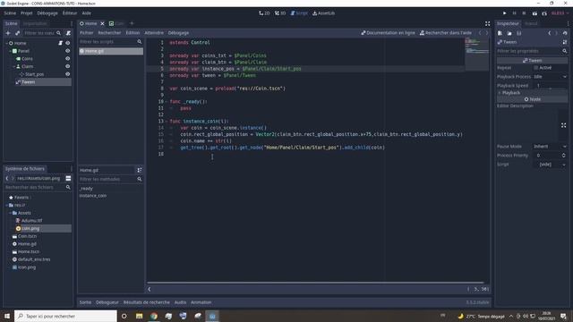Play the edited scene
Image resolution: width=573 pixels, height=322 pixels.
[x=535, y=13]
